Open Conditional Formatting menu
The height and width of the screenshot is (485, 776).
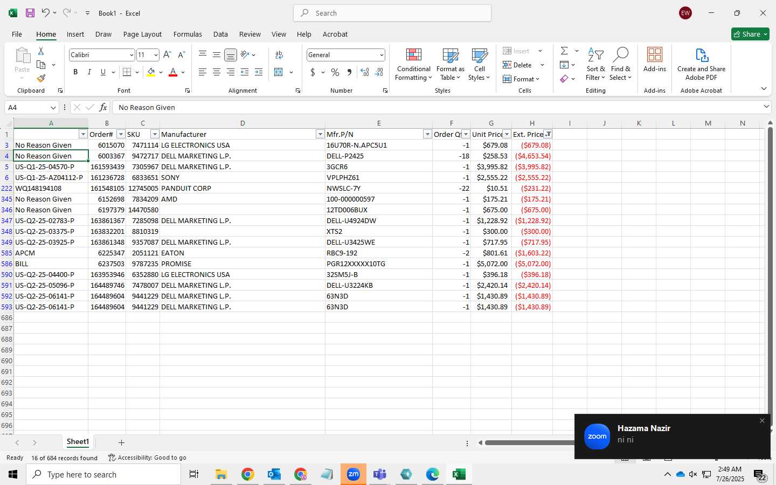413,65
